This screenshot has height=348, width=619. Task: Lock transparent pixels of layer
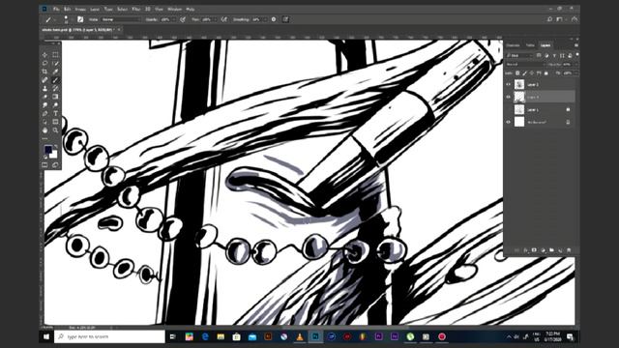pos(517,73)
